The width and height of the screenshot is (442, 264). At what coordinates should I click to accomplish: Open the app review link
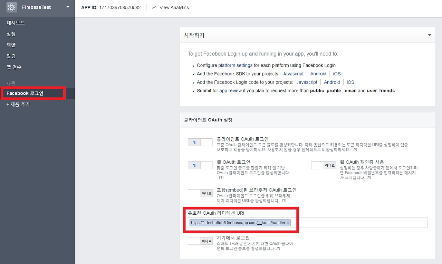[231, 91]
